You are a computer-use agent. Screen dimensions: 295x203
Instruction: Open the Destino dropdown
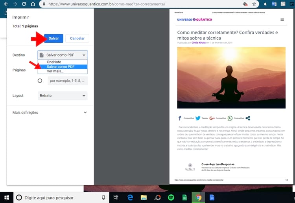63,55
